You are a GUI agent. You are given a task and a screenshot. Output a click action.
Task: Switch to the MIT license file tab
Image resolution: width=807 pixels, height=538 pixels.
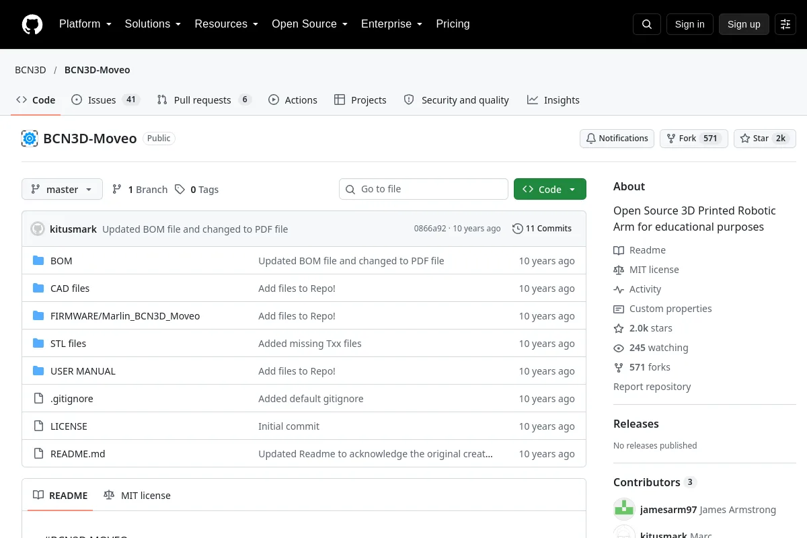(137, 496)
